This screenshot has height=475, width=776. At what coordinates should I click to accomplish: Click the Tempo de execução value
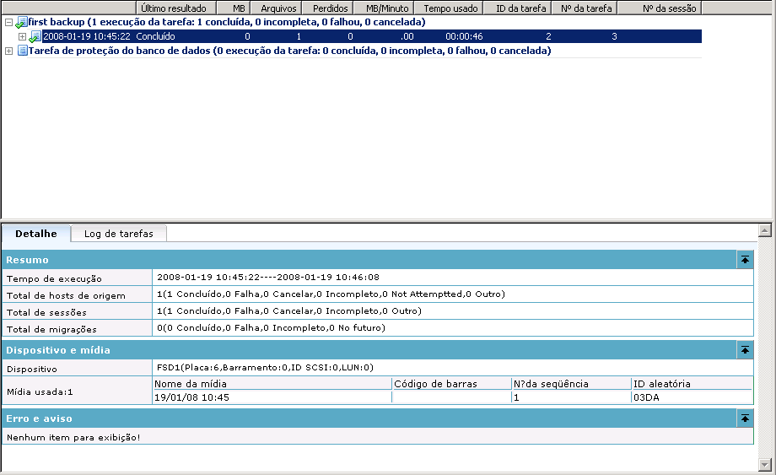(x=268, y=278)
